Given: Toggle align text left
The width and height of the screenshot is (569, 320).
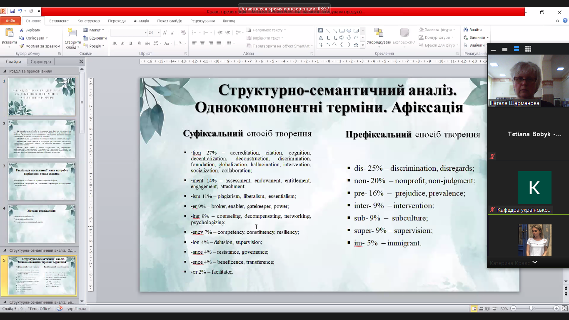Looking at the screenshot, I should coord(194,43).
